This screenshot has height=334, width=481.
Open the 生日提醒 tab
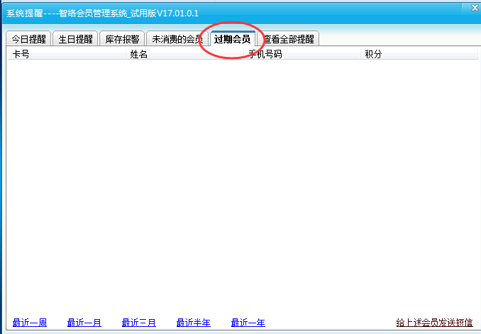point(75,39)
